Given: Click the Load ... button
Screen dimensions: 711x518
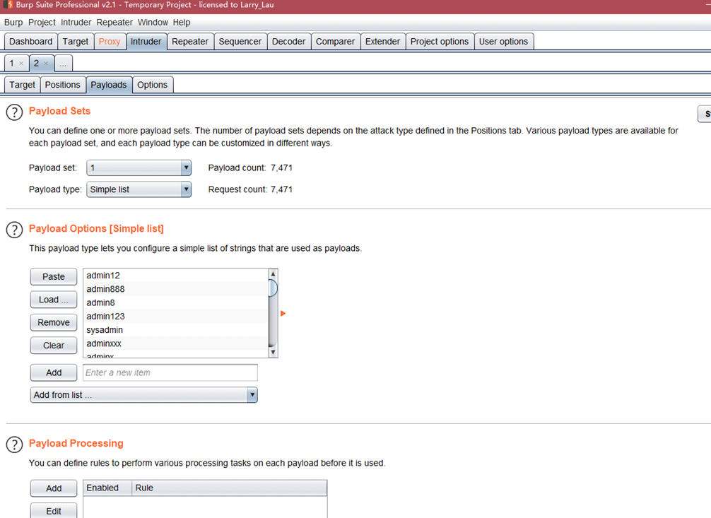Looking at the screenshot, I should click(x=54, y=300).
